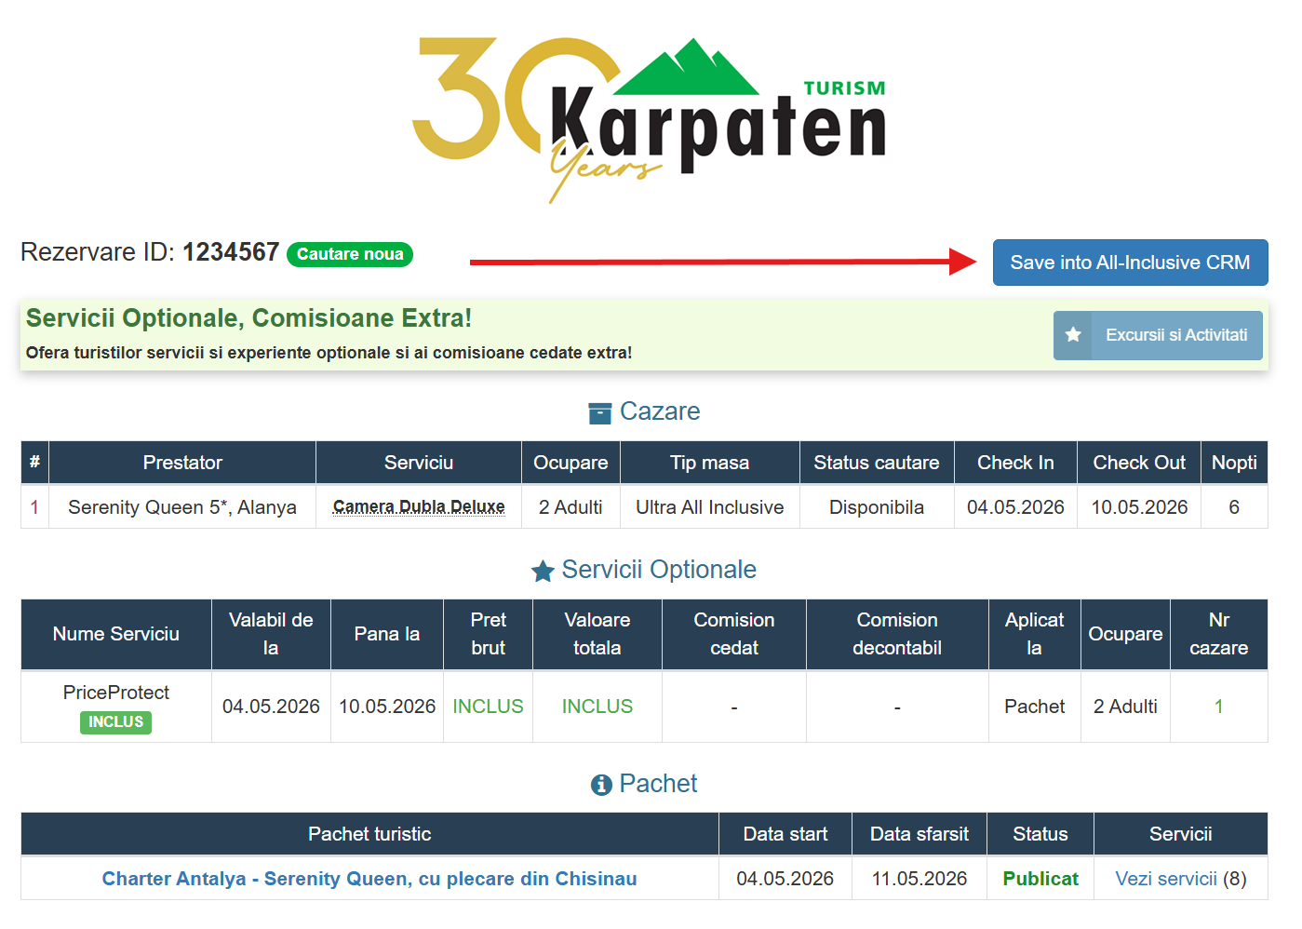Open the Vezi servicii link
This screenshot has width=1302, height=929.
[1166, 879]
